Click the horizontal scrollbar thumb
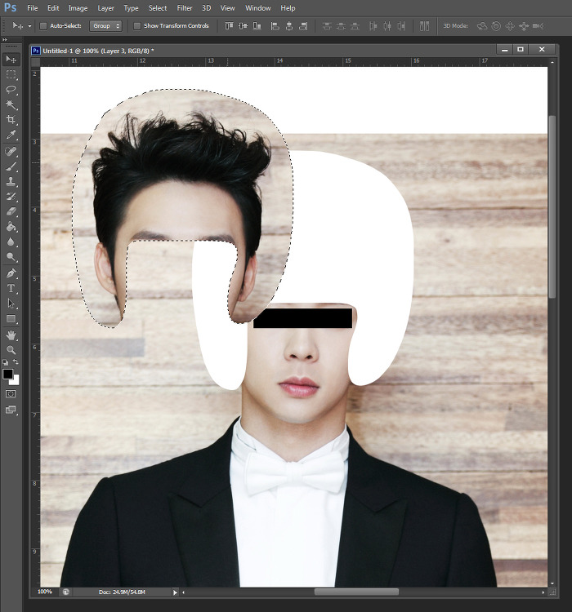This screenshot has height=612, width=572. click(x=356, y=592)
